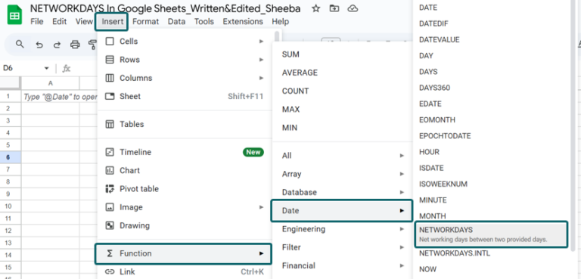Expand the Cells submenu arrow
The image size is (581, 279).
click(x=261, y=41)
